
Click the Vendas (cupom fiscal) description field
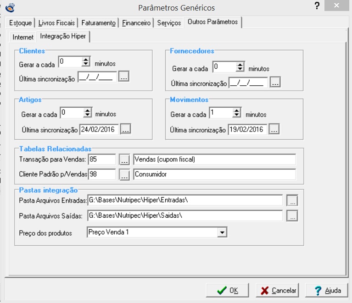pyautogui.click(x=214, y=159)
